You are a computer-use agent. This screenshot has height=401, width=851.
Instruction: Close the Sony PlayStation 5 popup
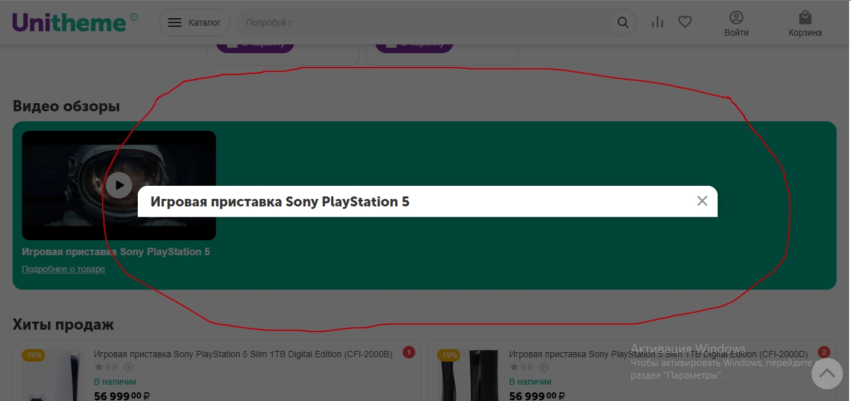pos(702,201)
